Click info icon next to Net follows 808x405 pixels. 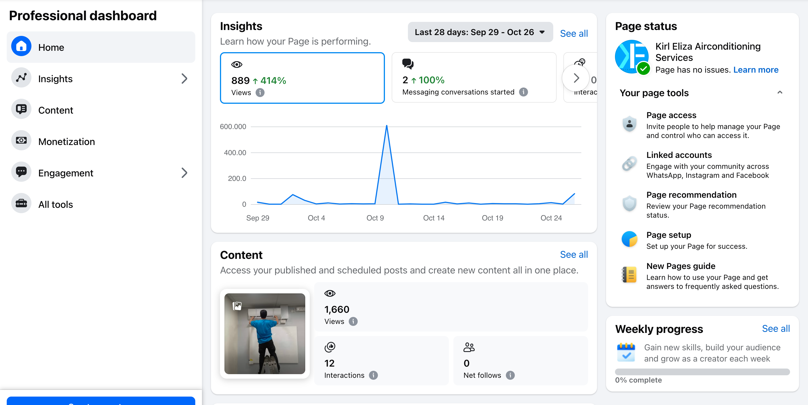click(510, 375)
